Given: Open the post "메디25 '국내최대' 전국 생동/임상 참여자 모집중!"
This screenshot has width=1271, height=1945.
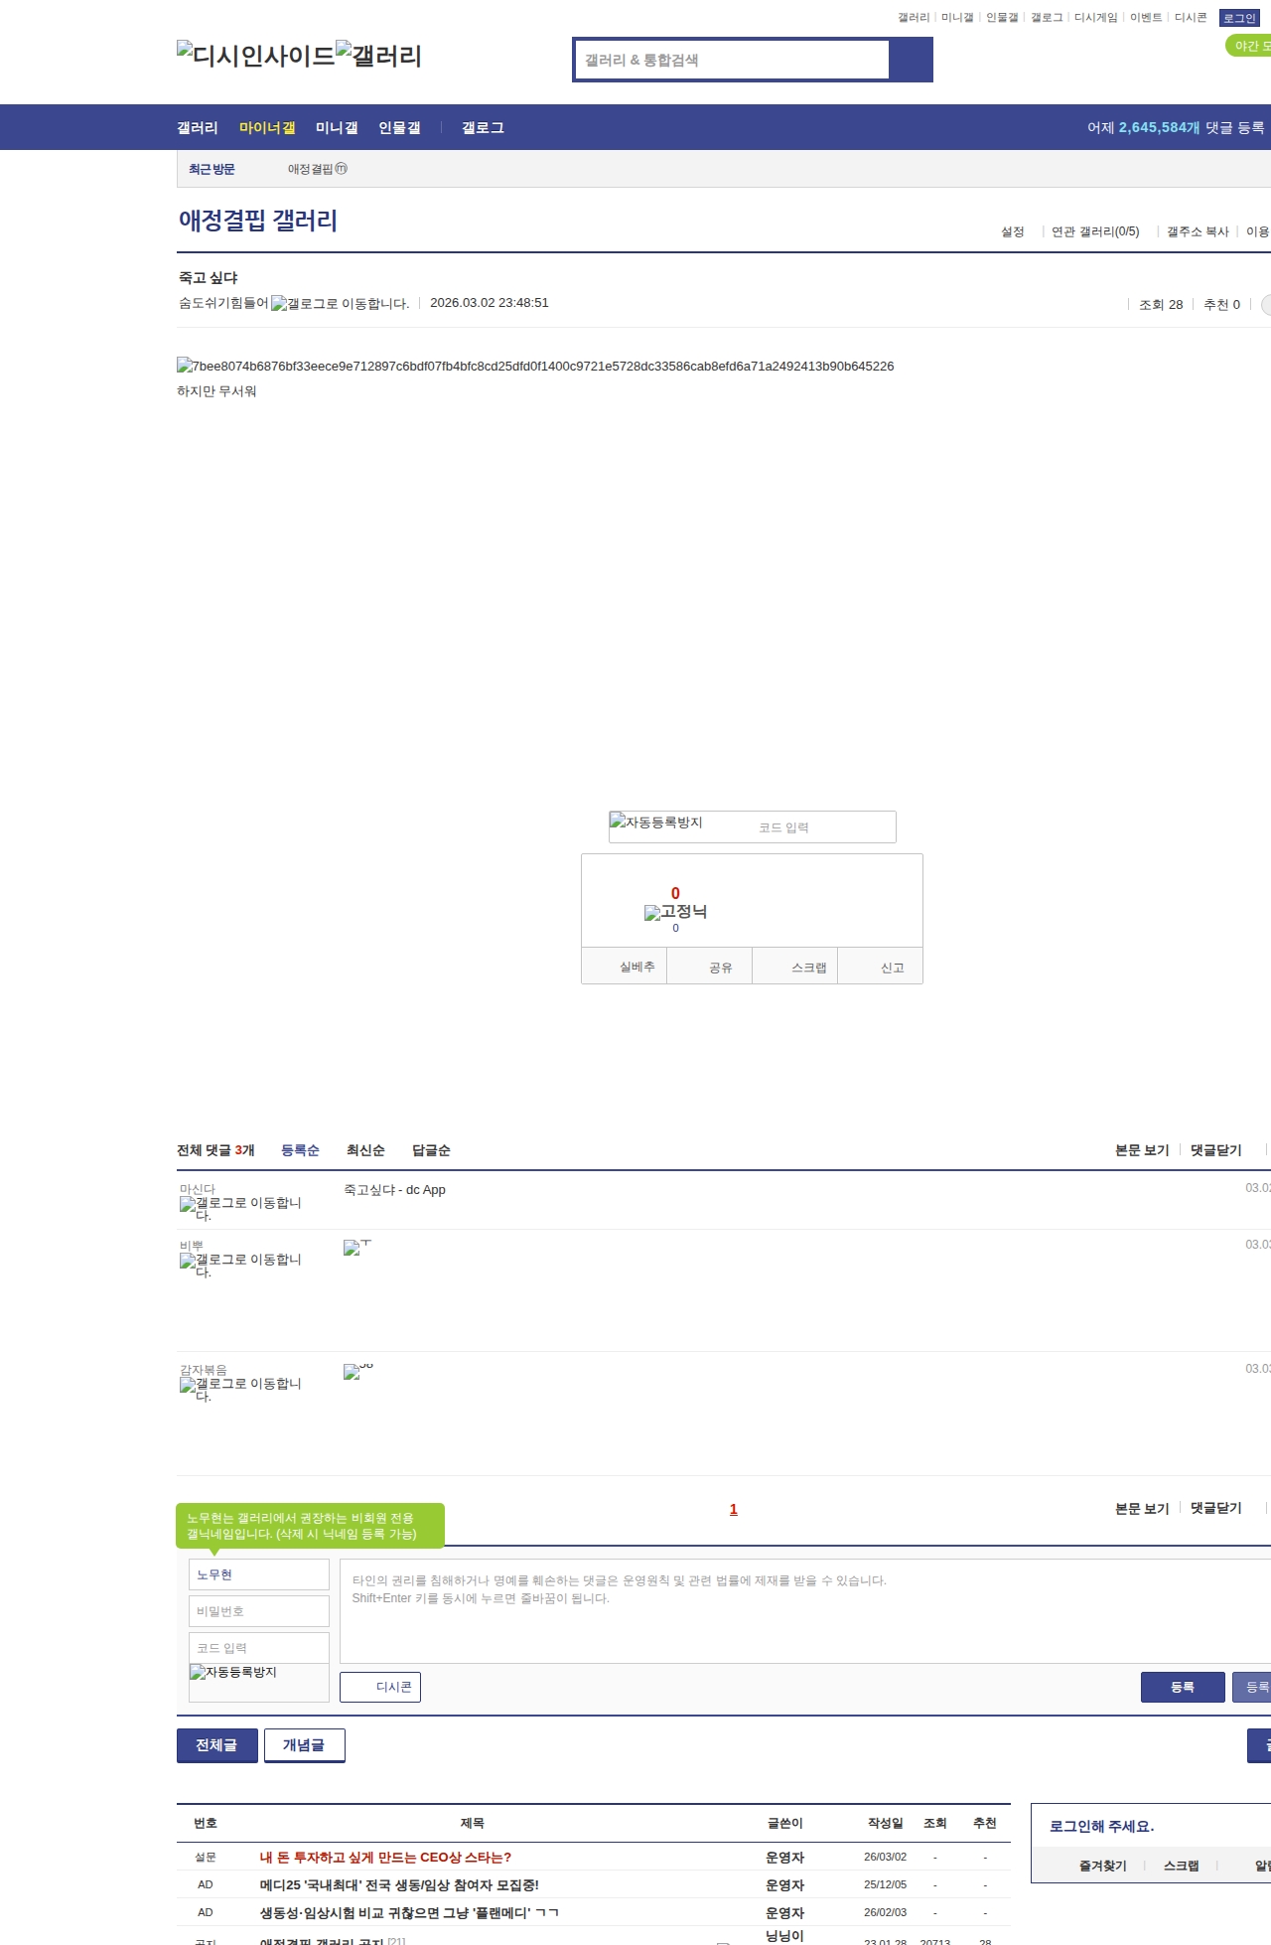Looking at the screenshot, I should click(399, 1884).
